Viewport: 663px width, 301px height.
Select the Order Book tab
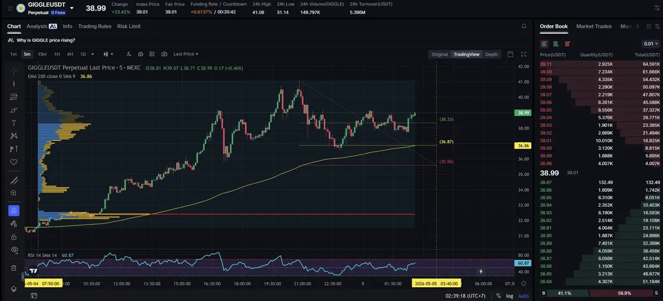pyautogui.click(x=554, y=26)
